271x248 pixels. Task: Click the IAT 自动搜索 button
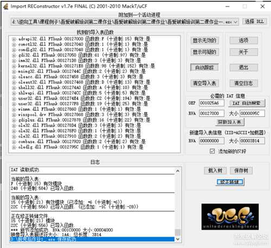[247, 103]
